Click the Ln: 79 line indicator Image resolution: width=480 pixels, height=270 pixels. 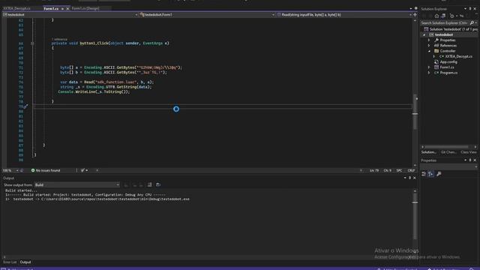tap(374, 170)
